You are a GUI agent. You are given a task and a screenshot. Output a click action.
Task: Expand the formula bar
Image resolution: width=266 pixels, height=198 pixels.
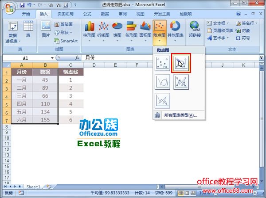click(261, 57)
